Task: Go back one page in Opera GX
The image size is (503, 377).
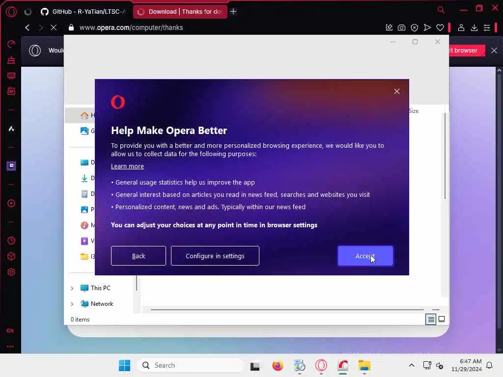Action: 28,27
